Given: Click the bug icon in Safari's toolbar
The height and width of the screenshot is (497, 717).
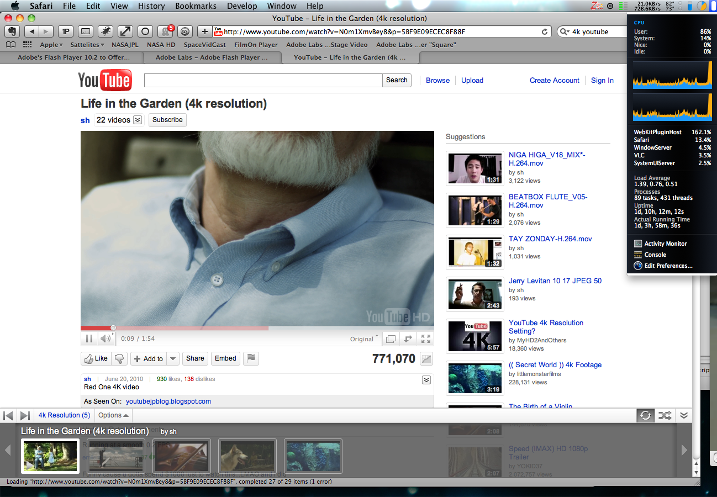Looking at the screenshot, I should click(x=106, y=31).
